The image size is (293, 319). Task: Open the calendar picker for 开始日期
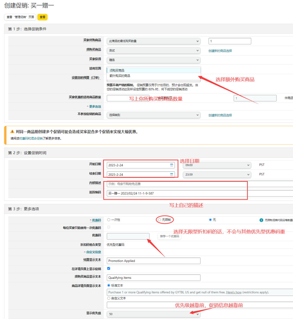[172, 165]
